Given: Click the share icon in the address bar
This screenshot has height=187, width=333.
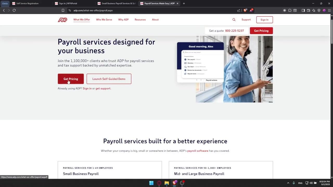Looking at the screenshot, I should point(239,10).
